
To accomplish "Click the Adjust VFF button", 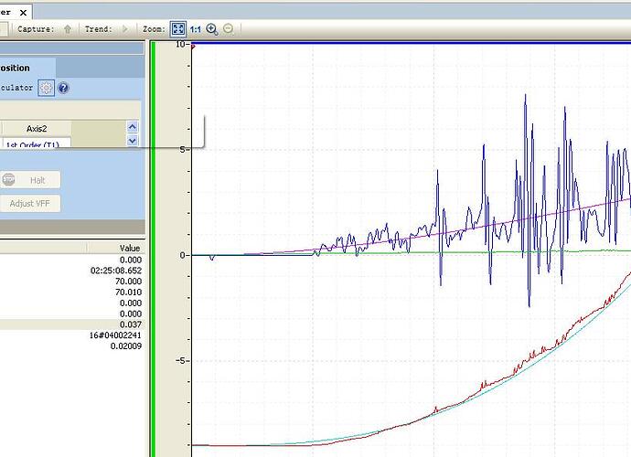I will pyautogui.click(x=30, y=204).
